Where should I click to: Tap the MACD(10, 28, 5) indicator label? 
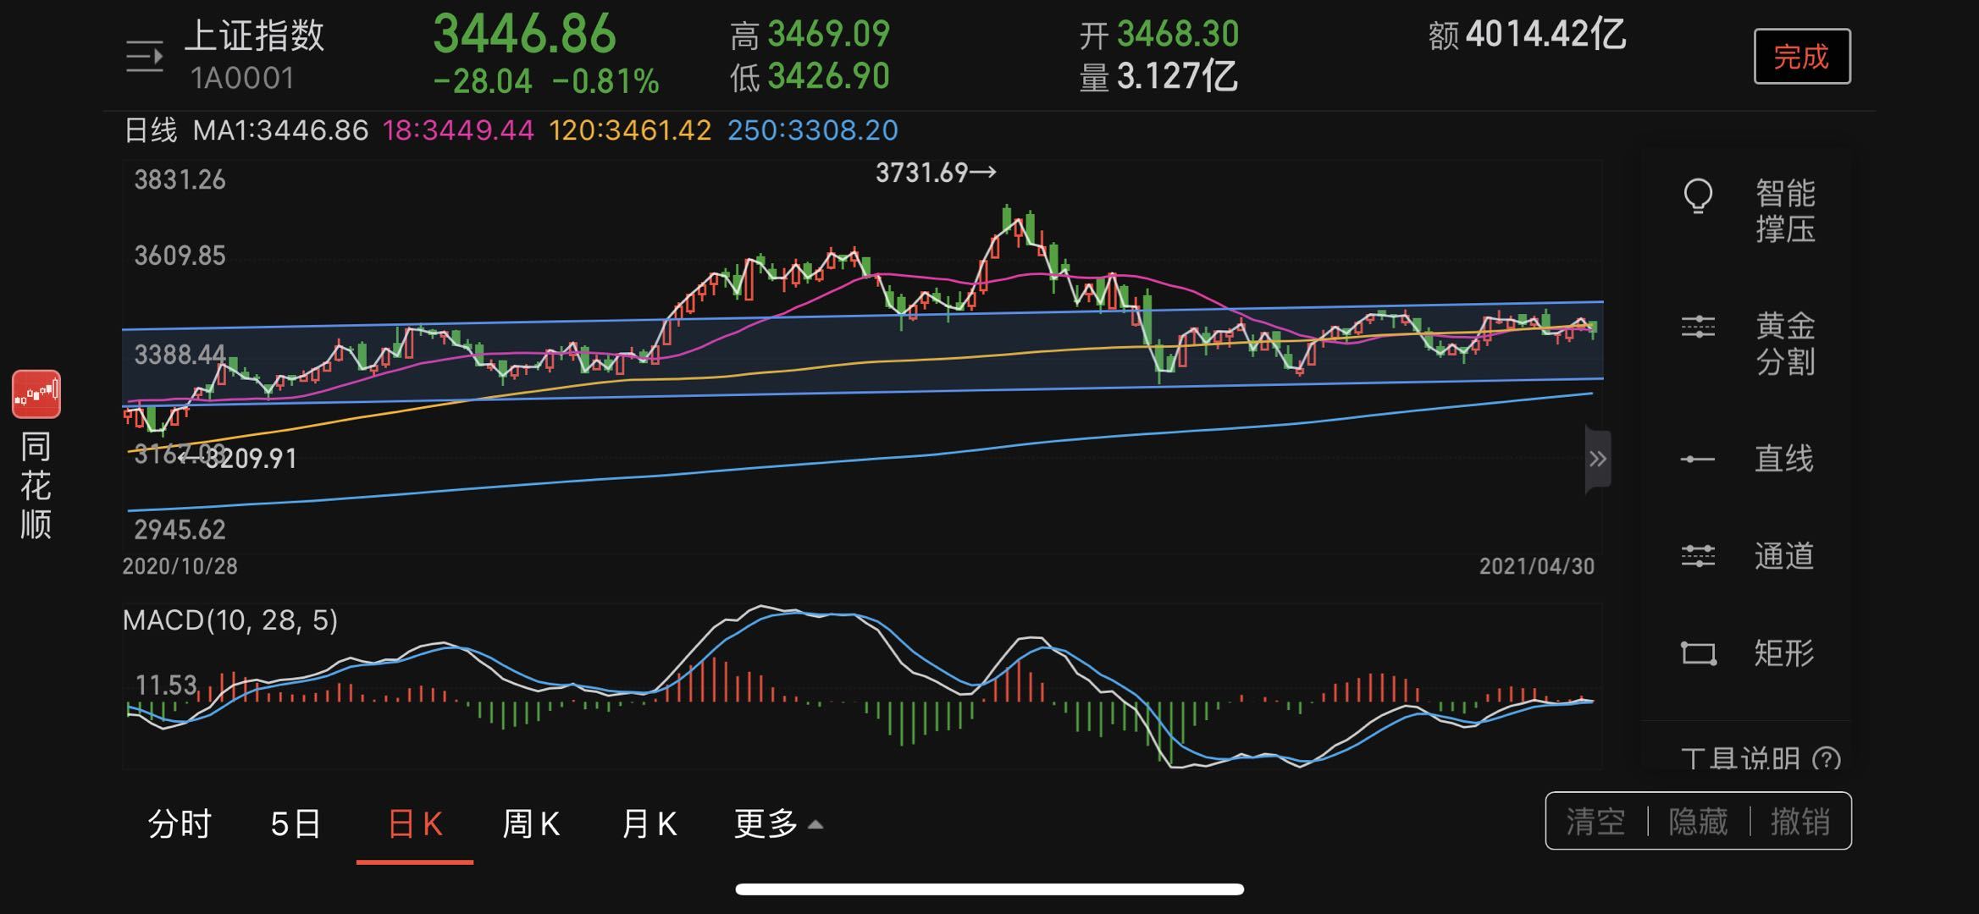[x=230, y=620]
